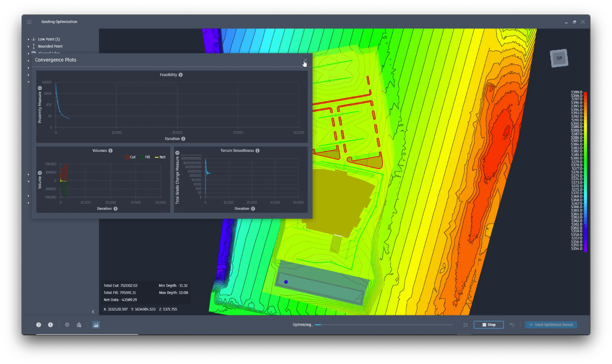Click the Grading Optimization window title
This screenshot has width=612, height=364.
tap(59, 22)
